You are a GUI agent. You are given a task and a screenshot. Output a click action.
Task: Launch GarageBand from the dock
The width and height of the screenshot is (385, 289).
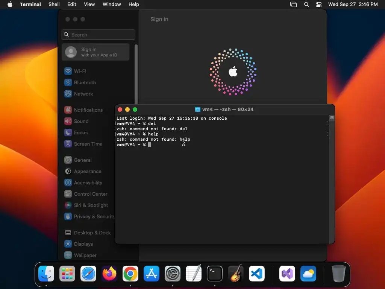pos(236,274)
